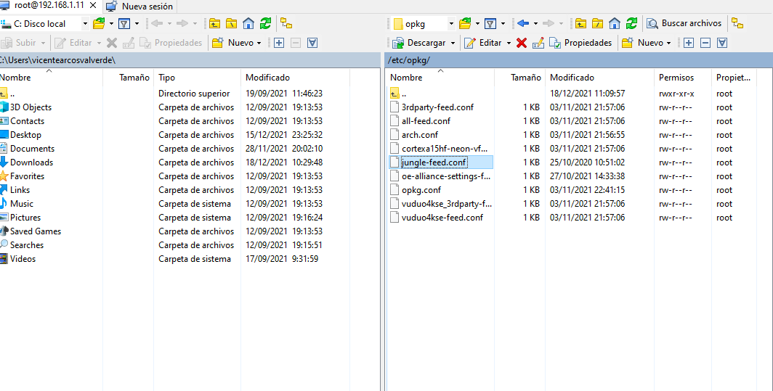Screen dimensions: 773x391
Task: Click the remote panel back arrow
Action: tap(523, 23)
